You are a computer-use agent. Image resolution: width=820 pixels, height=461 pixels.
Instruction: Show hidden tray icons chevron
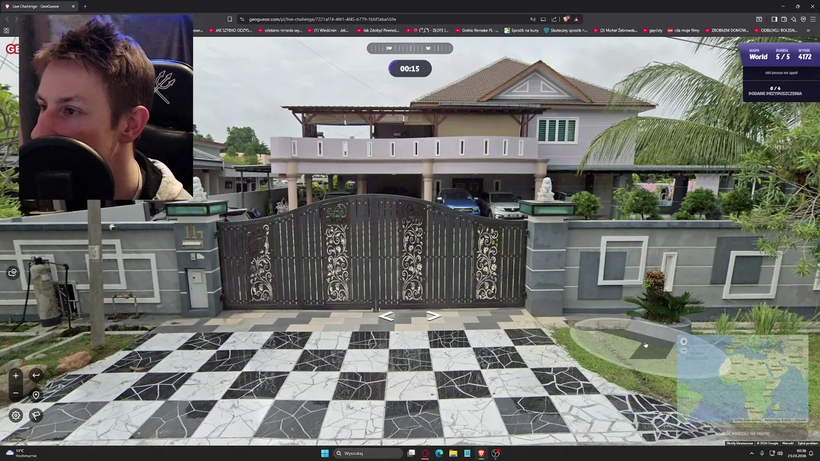coord(752,453)
